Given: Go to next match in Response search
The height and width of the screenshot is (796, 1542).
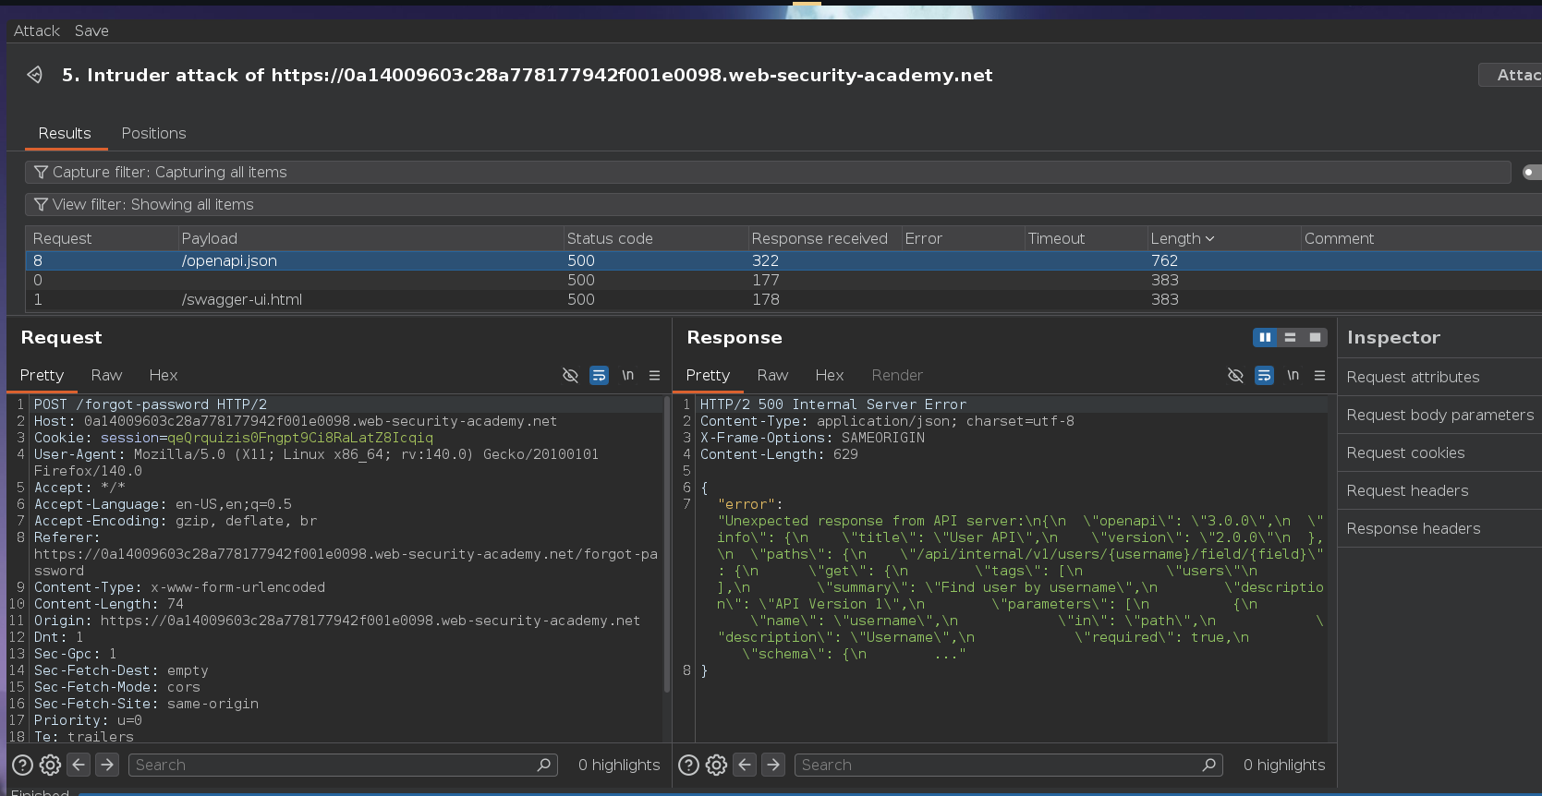Looking at the screenshot, I should coord(773,765).
